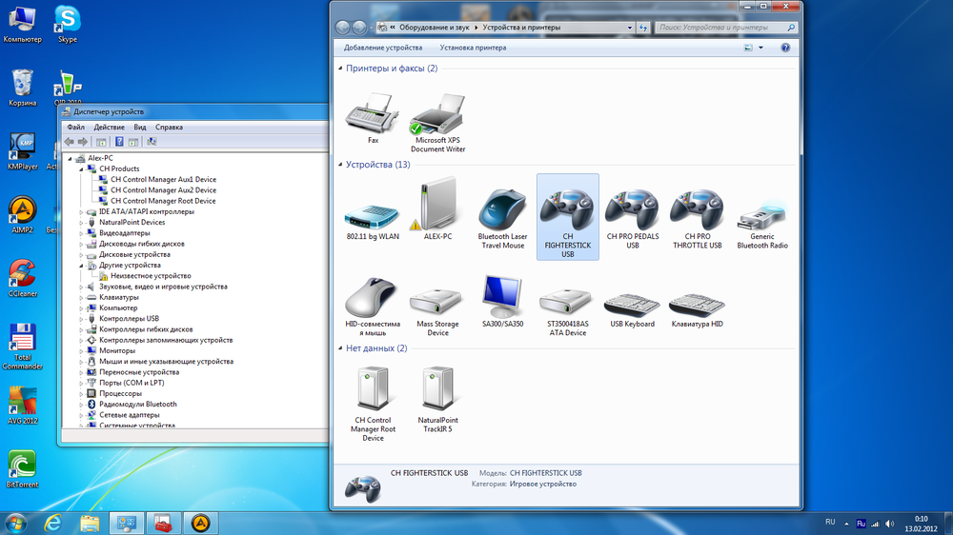Select CH Control Manager Root Device icon
This screenshot has height=535, width=953.
(373, 404)
